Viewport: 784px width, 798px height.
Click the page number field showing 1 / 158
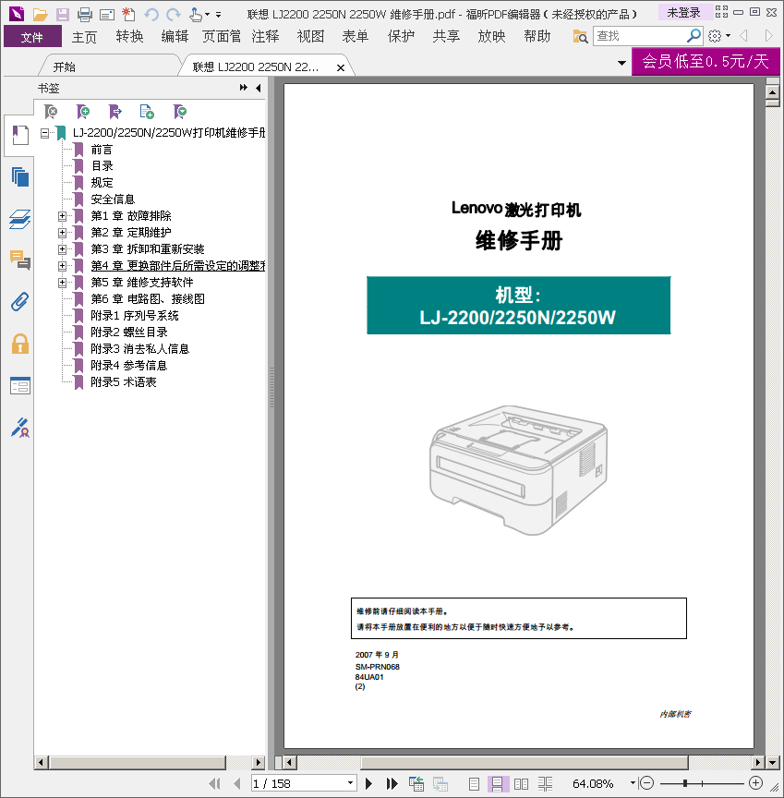pyautogui.click(x=298, y=784)
